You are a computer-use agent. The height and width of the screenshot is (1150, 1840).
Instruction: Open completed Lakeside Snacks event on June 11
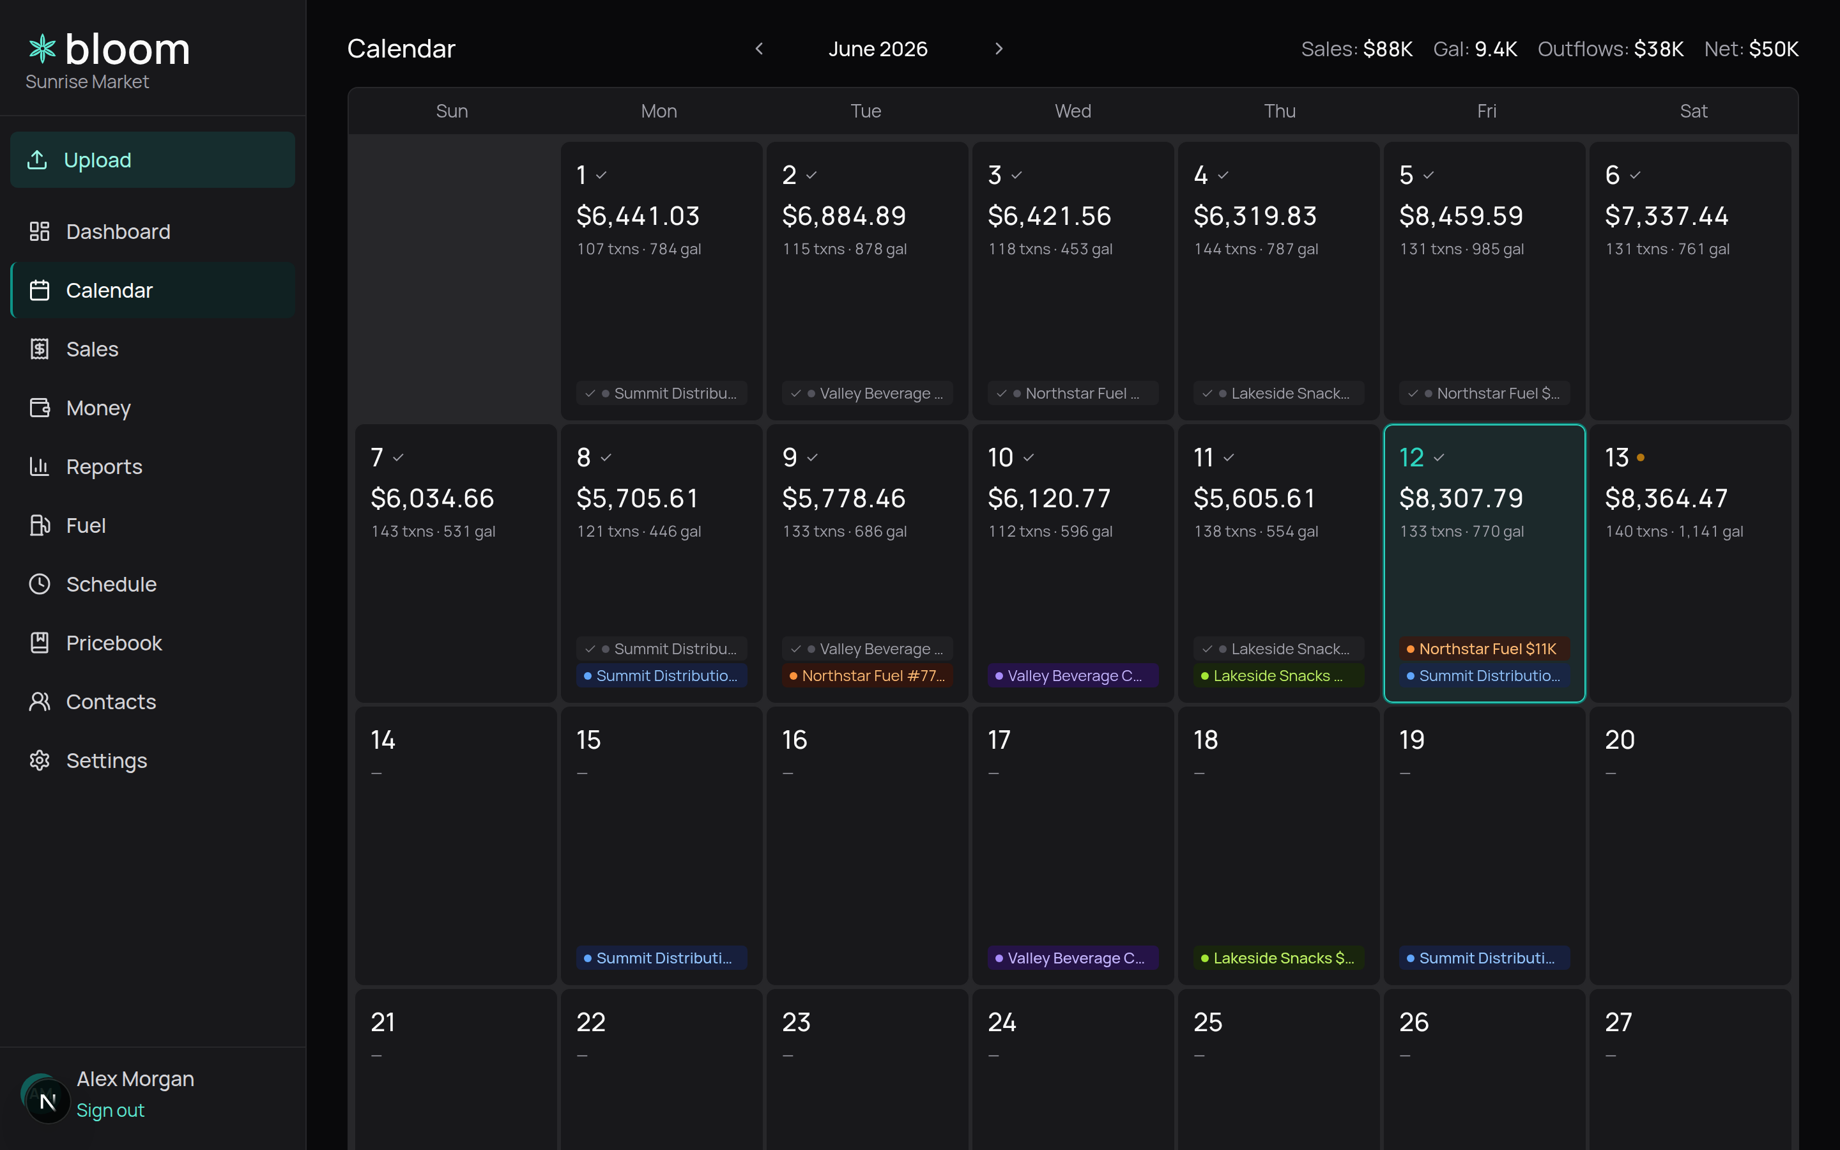(1279, 648)
